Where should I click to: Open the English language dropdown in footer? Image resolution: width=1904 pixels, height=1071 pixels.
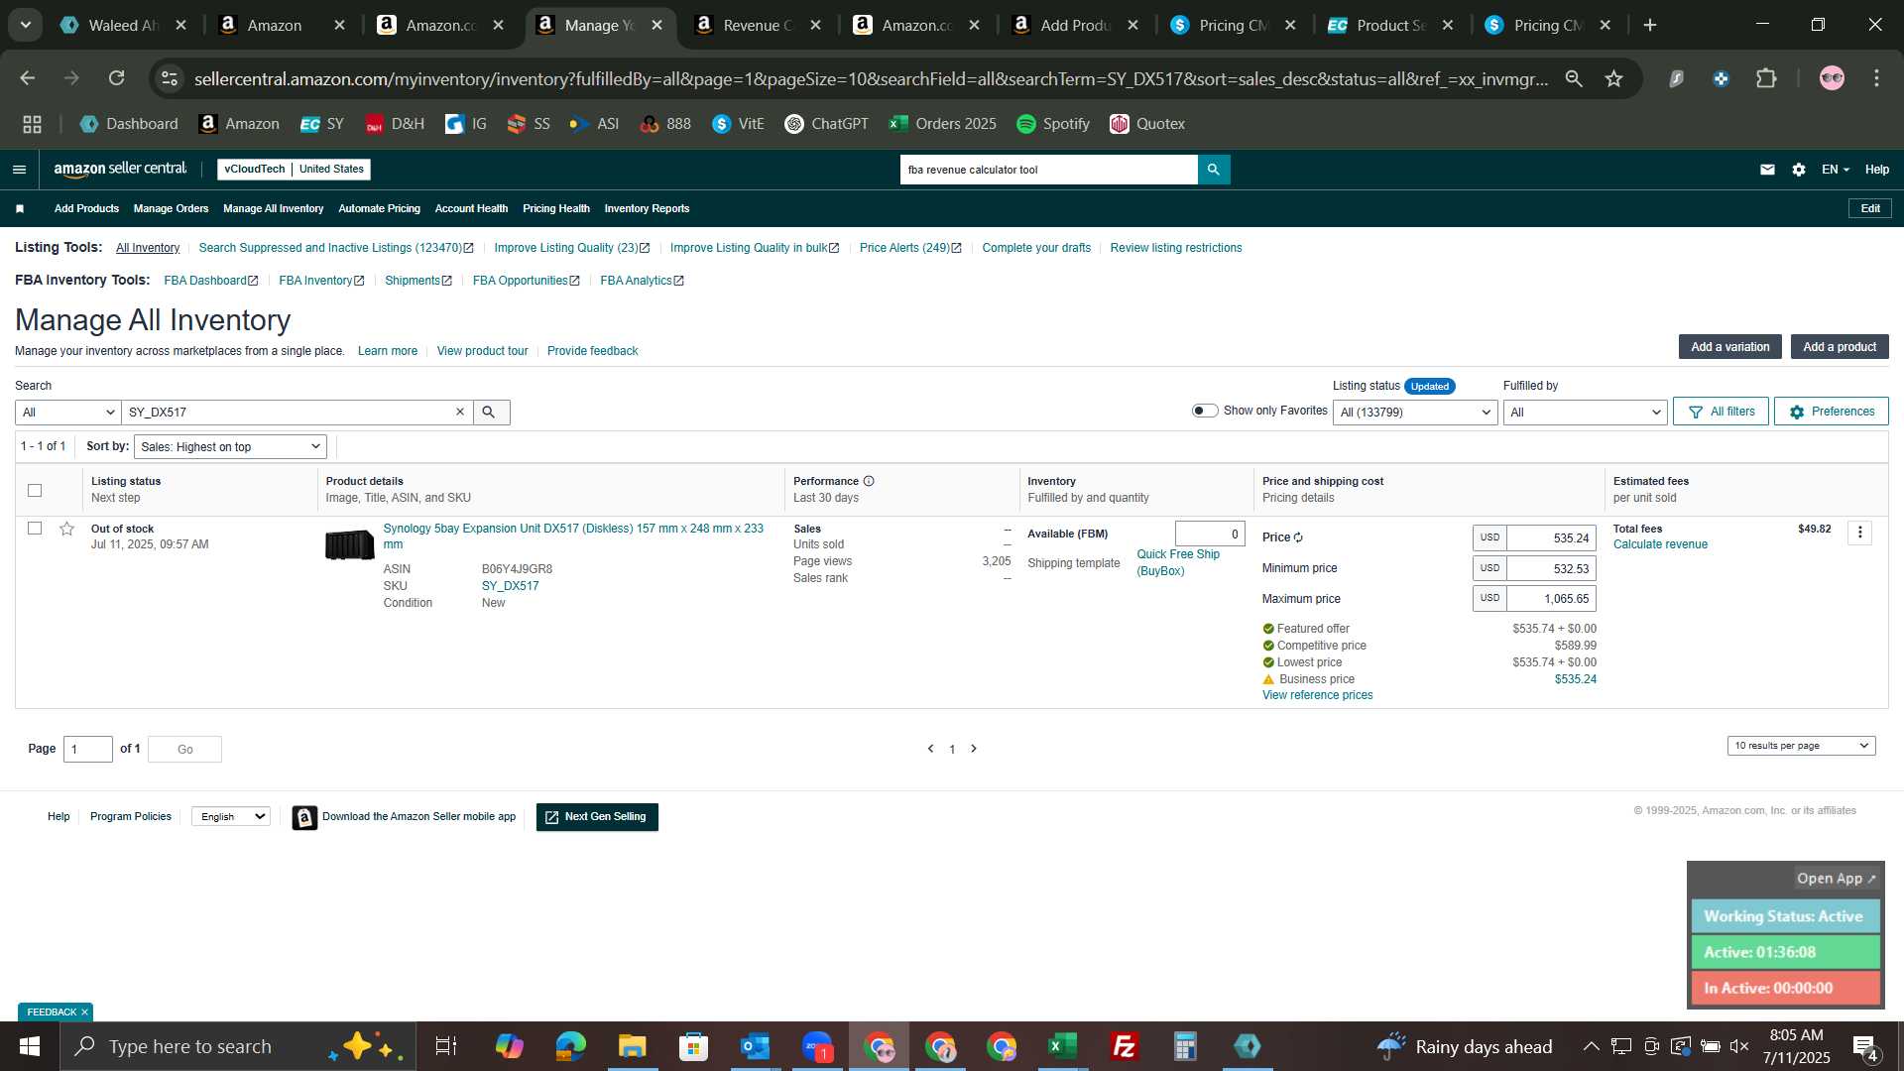(231, 816)
